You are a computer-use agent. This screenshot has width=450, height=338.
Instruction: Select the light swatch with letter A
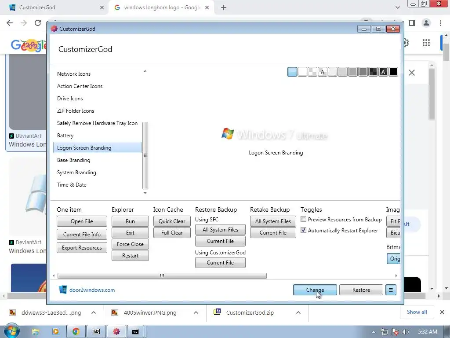click(x=322, y=72)
